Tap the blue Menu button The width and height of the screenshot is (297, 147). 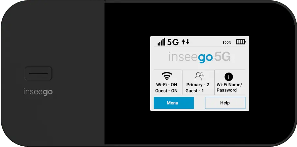pyautogui.click(x=174, y=103)
